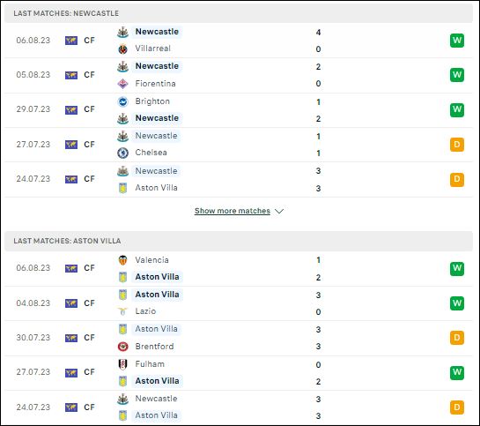Open the Last Matches: Newcastle header

pos(239,13)
